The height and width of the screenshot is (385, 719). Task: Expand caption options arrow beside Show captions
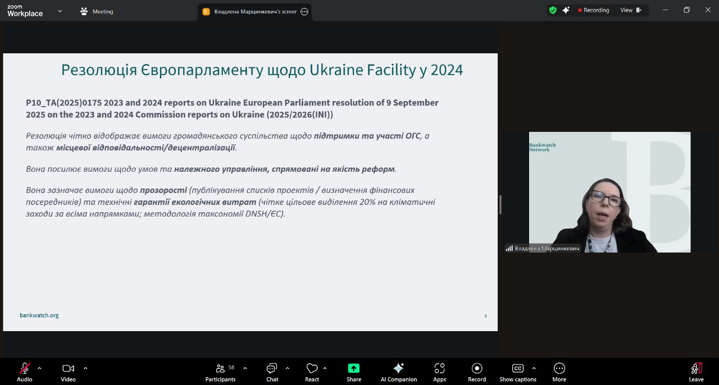point(534,368)
